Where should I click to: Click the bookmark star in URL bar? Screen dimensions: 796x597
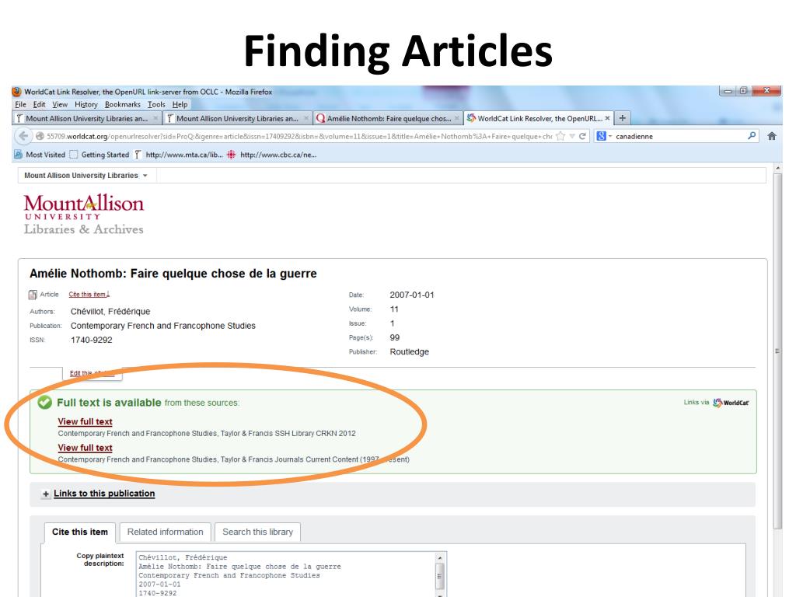click(560, 136)
